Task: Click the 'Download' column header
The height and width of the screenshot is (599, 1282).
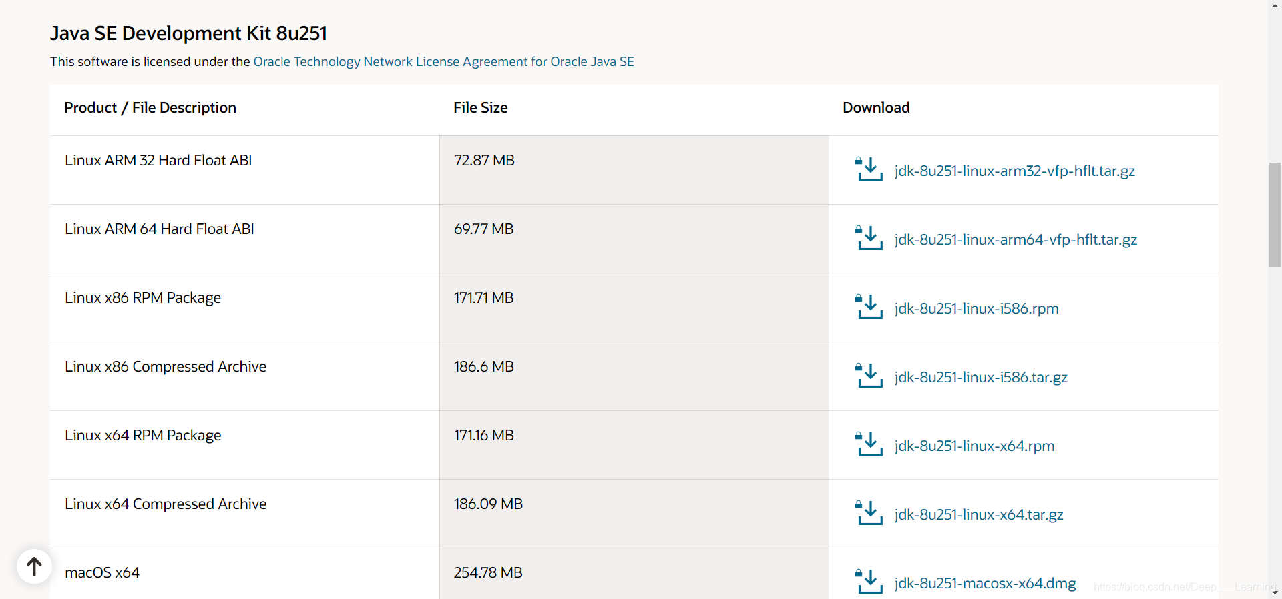Action: (876, 107)
